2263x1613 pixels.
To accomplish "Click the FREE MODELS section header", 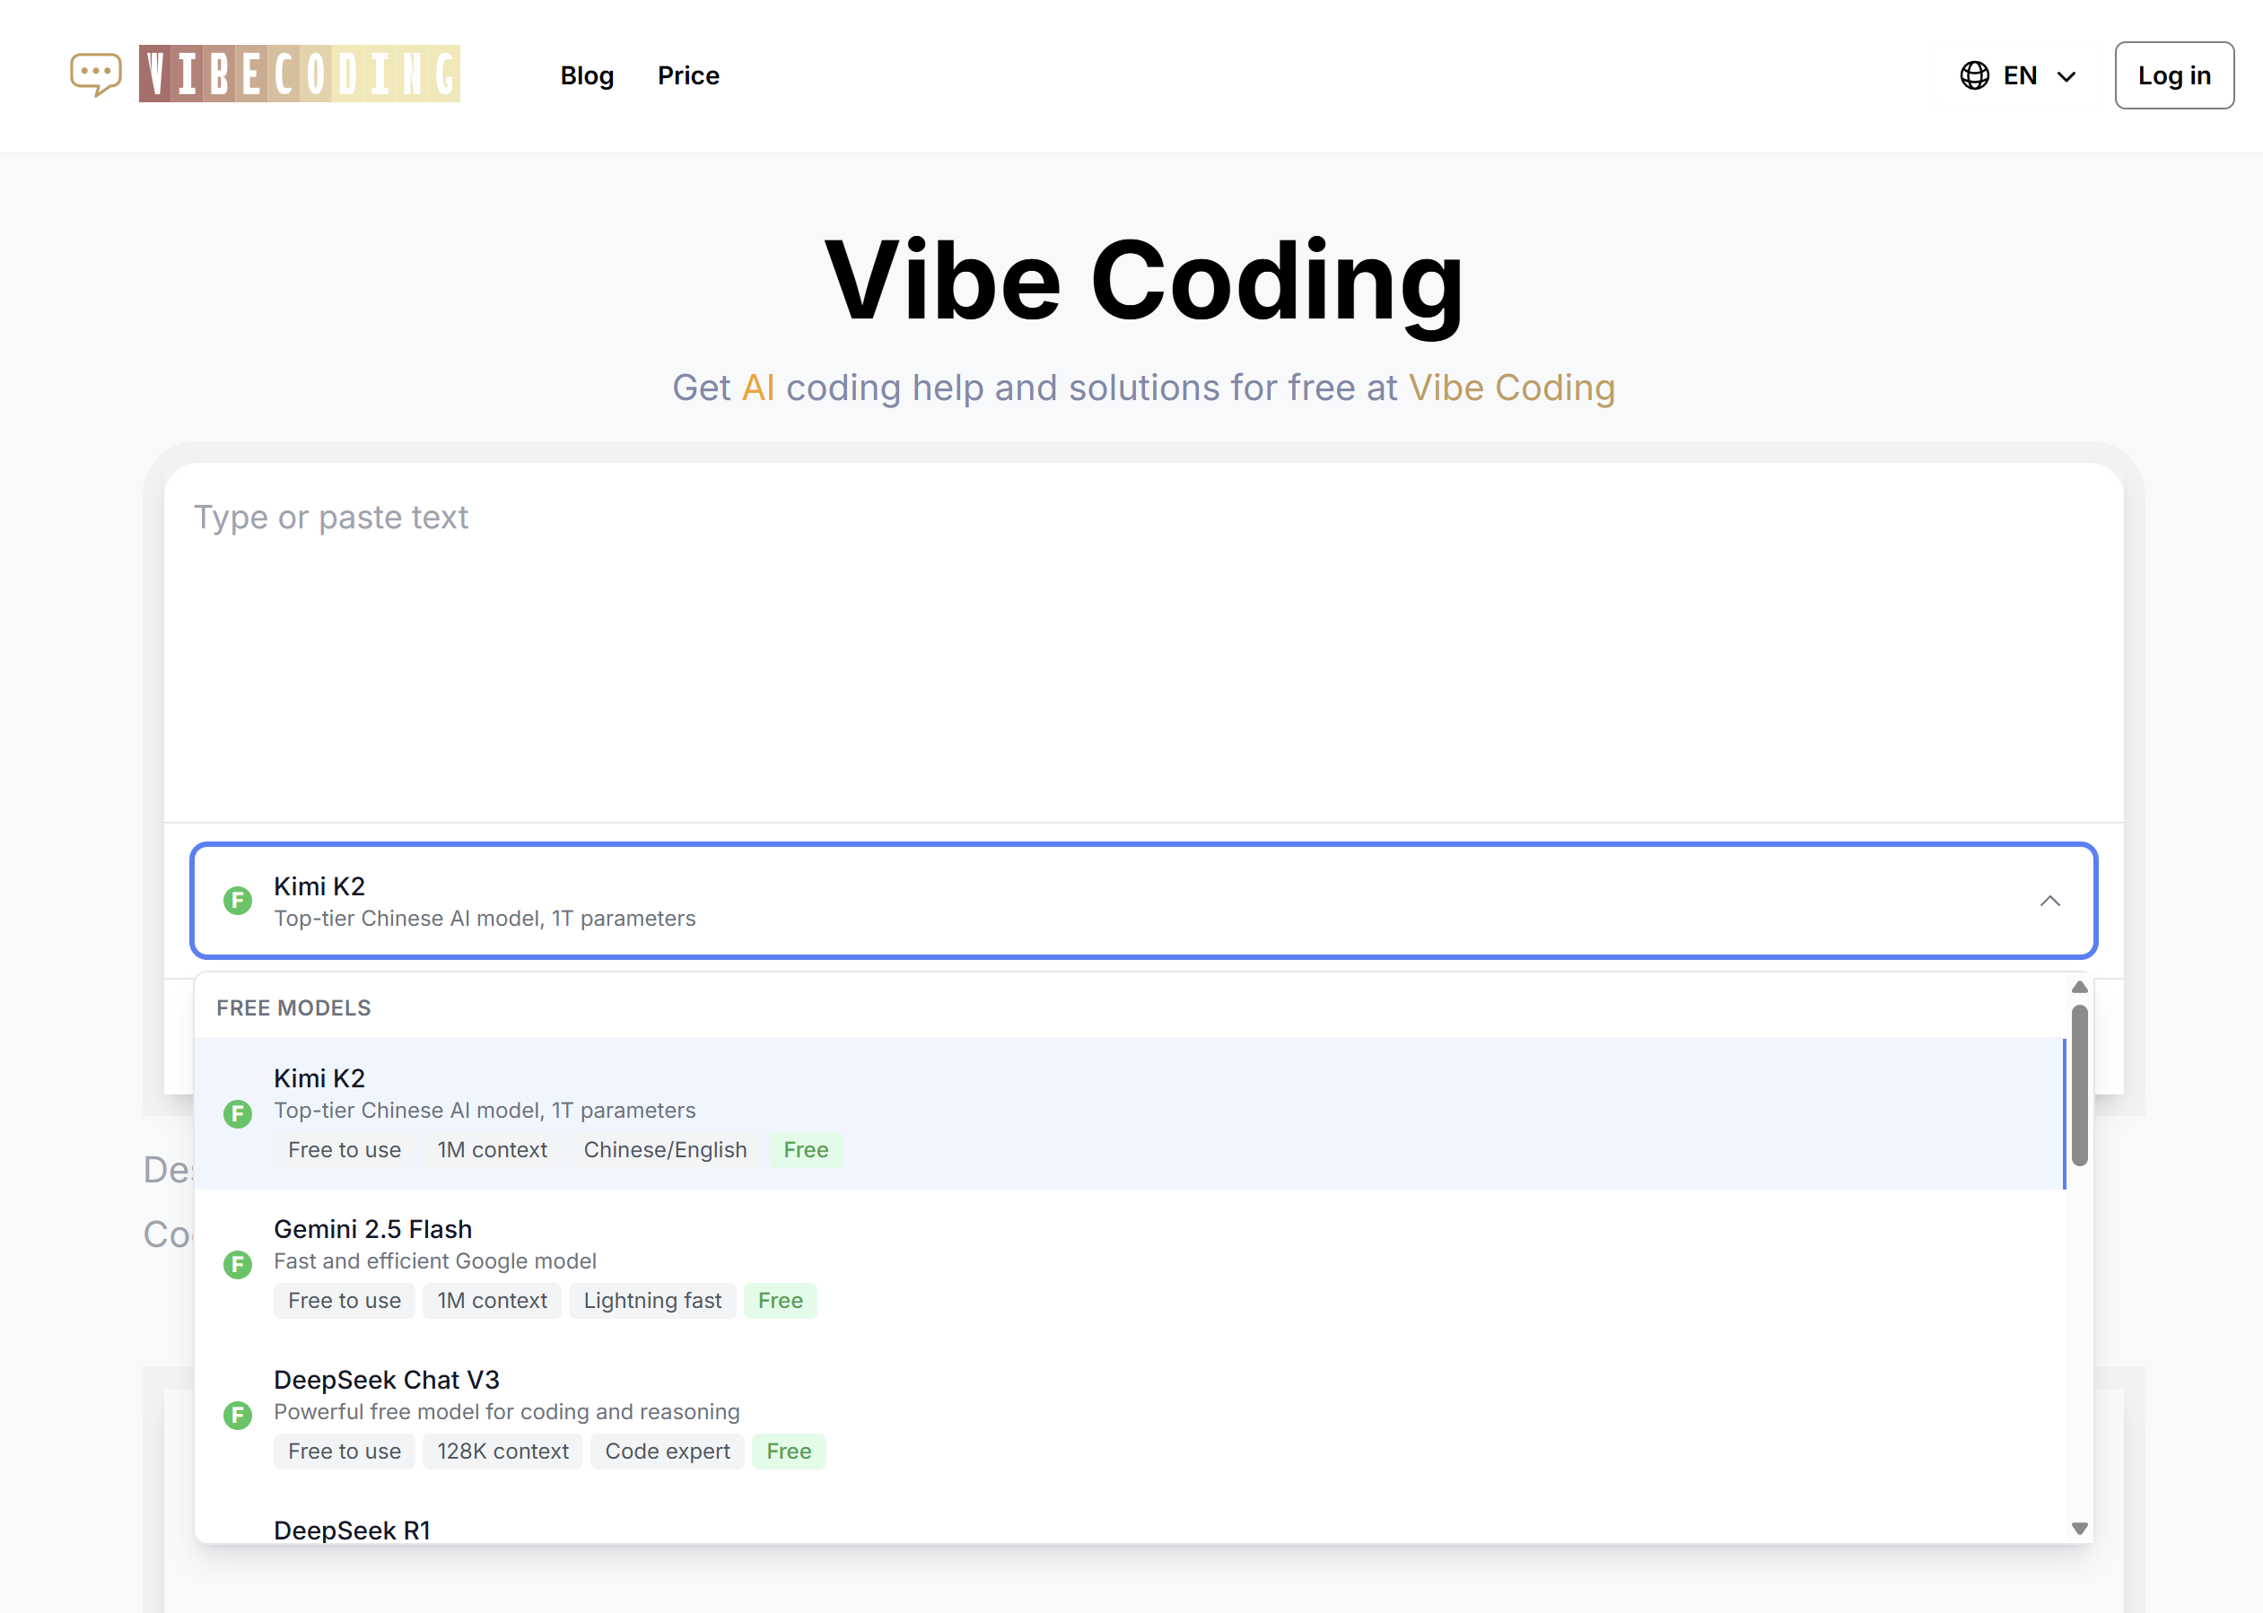I will 293,1008.
